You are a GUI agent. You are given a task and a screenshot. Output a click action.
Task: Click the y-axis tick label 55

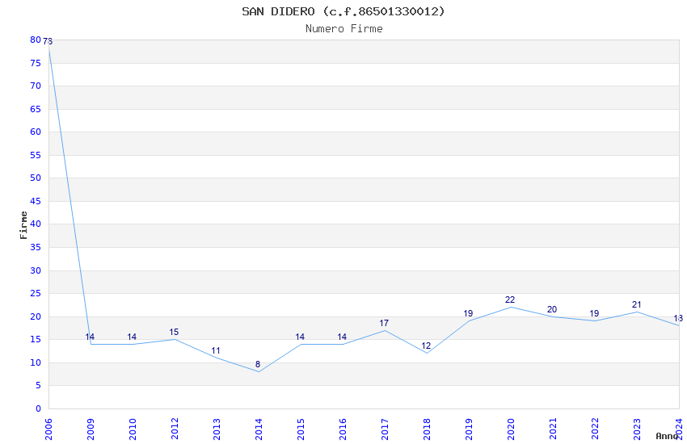(36, 155)
